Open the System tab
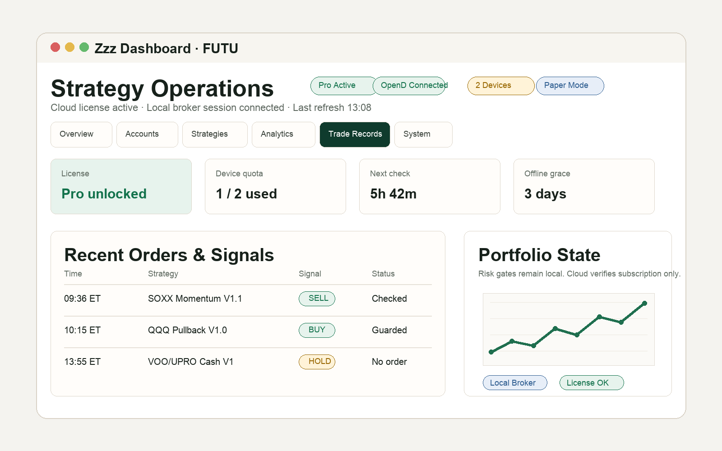This screenshot has height=451, width=722. pos(423,134)
